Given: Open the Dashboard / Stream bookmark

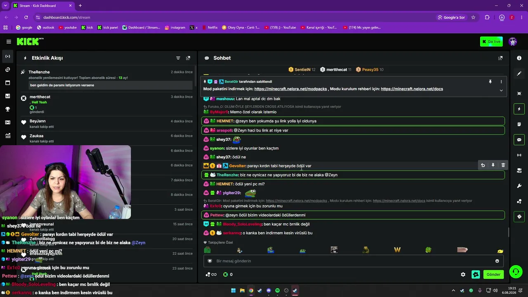Looking at the screenshot, I should click(x=141, y=28).
